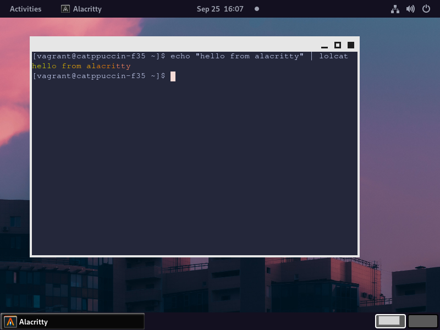
Task: Open the Alacritty app menu in top bar
Action: pos(81,9)
